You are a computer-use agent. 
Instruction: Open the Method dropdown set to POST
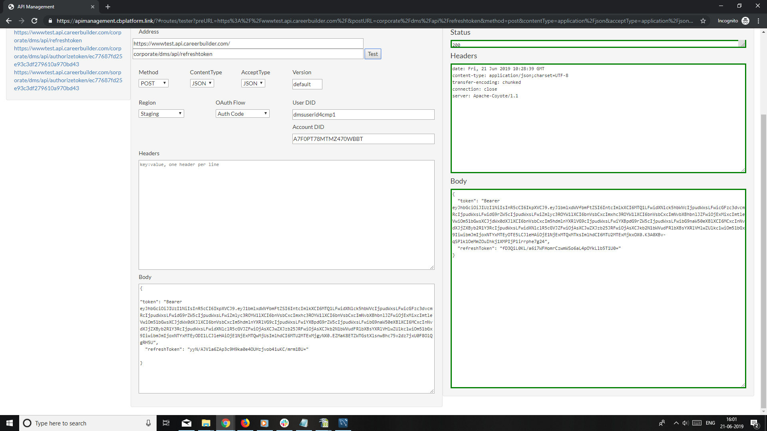[153, 83]
